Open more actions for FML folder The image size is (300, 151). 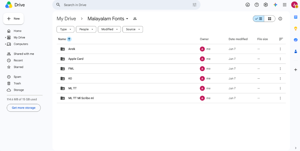pyautogui.click(x=280, y=68)
